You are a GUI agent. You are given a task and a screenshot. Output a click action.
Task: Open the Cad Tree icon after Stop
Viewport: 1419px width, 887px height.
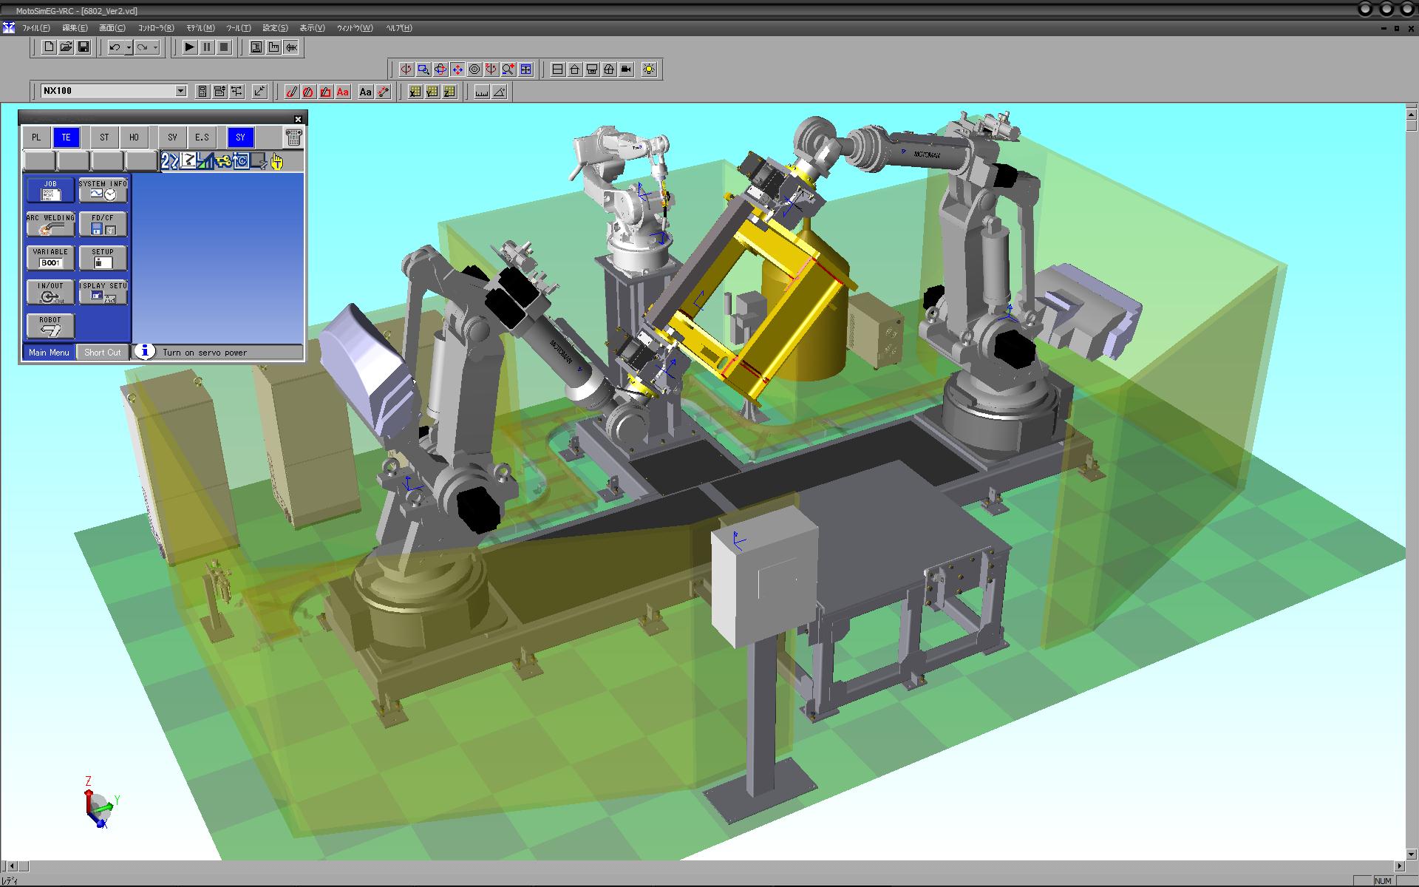click(x=256, y=47)
